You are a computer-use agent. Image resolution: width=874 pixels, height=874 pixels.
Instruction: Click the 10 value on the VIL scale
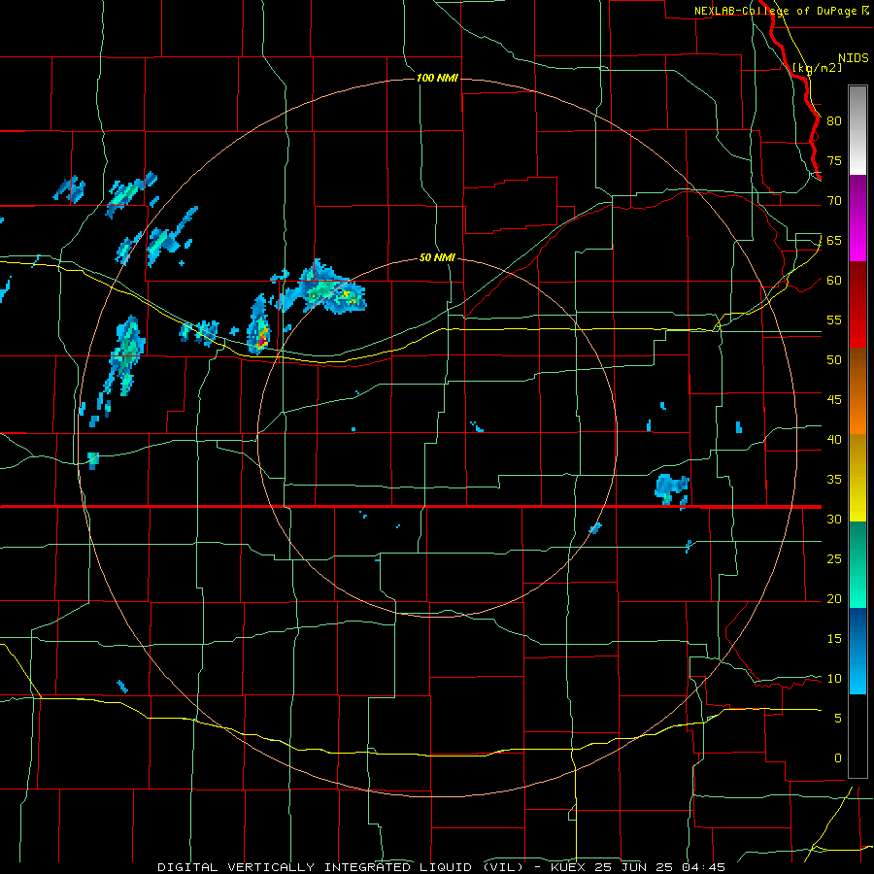click(x=834, y=679)
